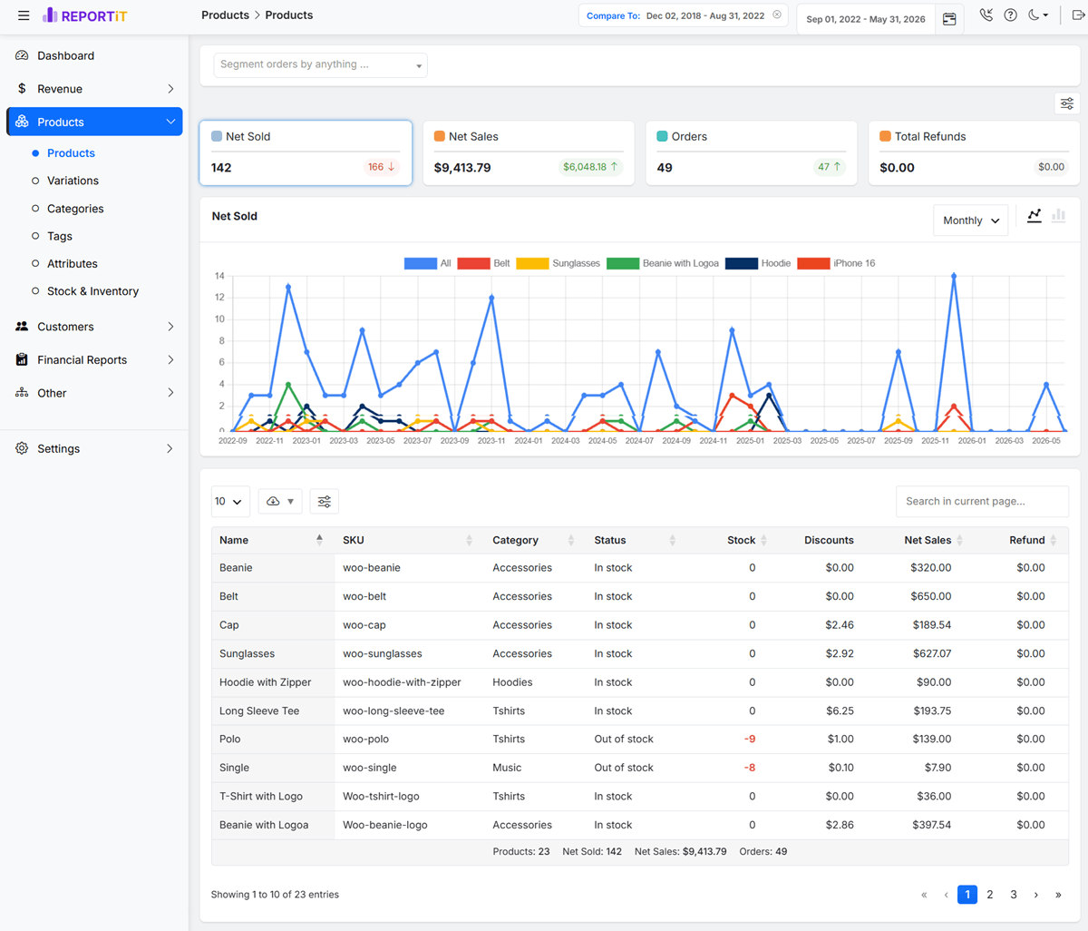
Task: Open the segment orders by anything dropdown
Action: click(321, 64)
